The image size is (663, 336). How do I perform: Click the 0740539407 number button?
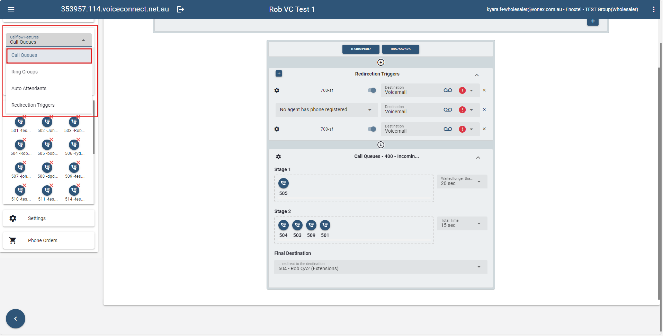click(361, 49)
